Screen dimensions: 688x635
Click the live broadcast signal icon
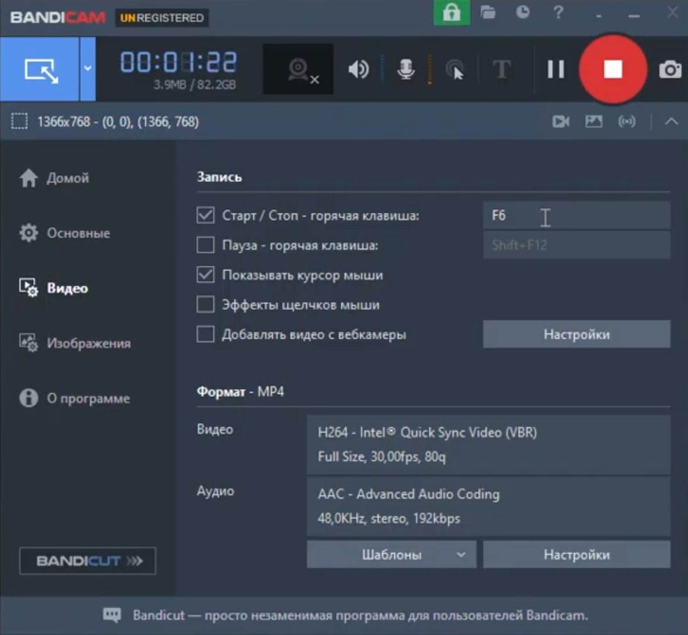pyautogui.click(x=626, y=121)
